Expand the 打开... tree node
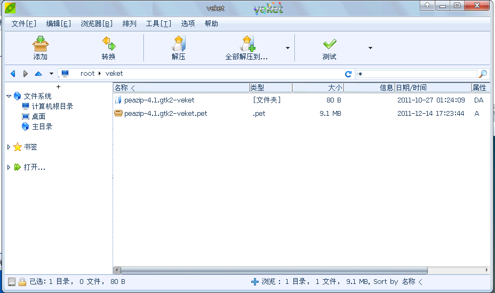The image size is (495, 293). tap(9, 167)
